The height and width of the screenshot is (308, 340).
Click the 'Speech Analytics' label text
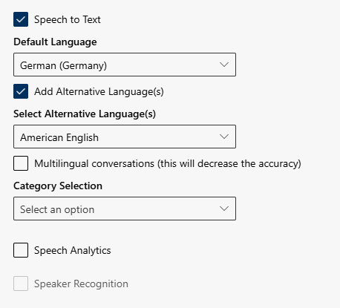pos(73,251)
